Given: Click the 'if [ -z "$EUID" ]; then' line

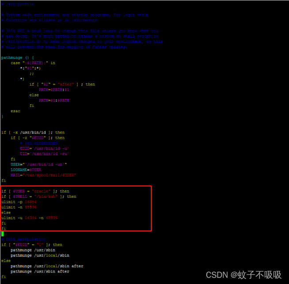Looking at the screenshot, I should 38,137.
